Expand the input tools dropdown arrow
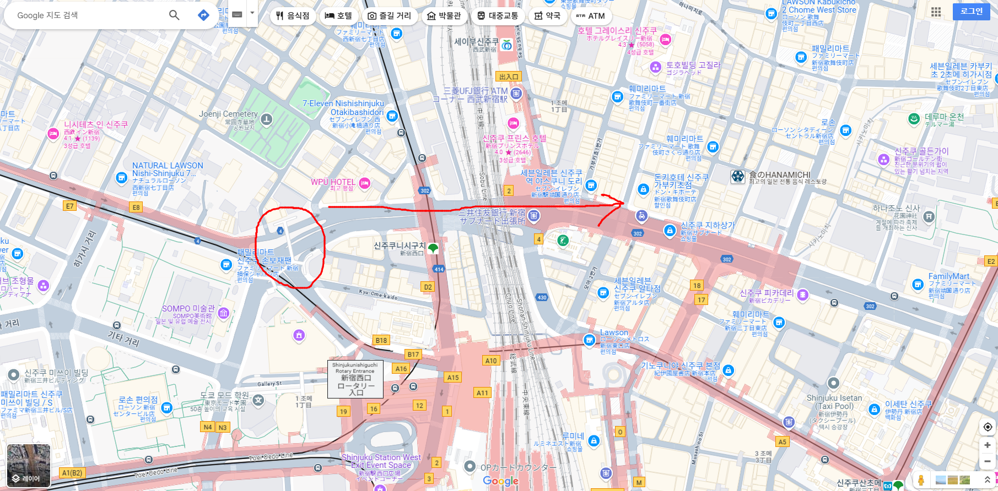The height and width of the screenshot is (491, 998). point(252,13)
